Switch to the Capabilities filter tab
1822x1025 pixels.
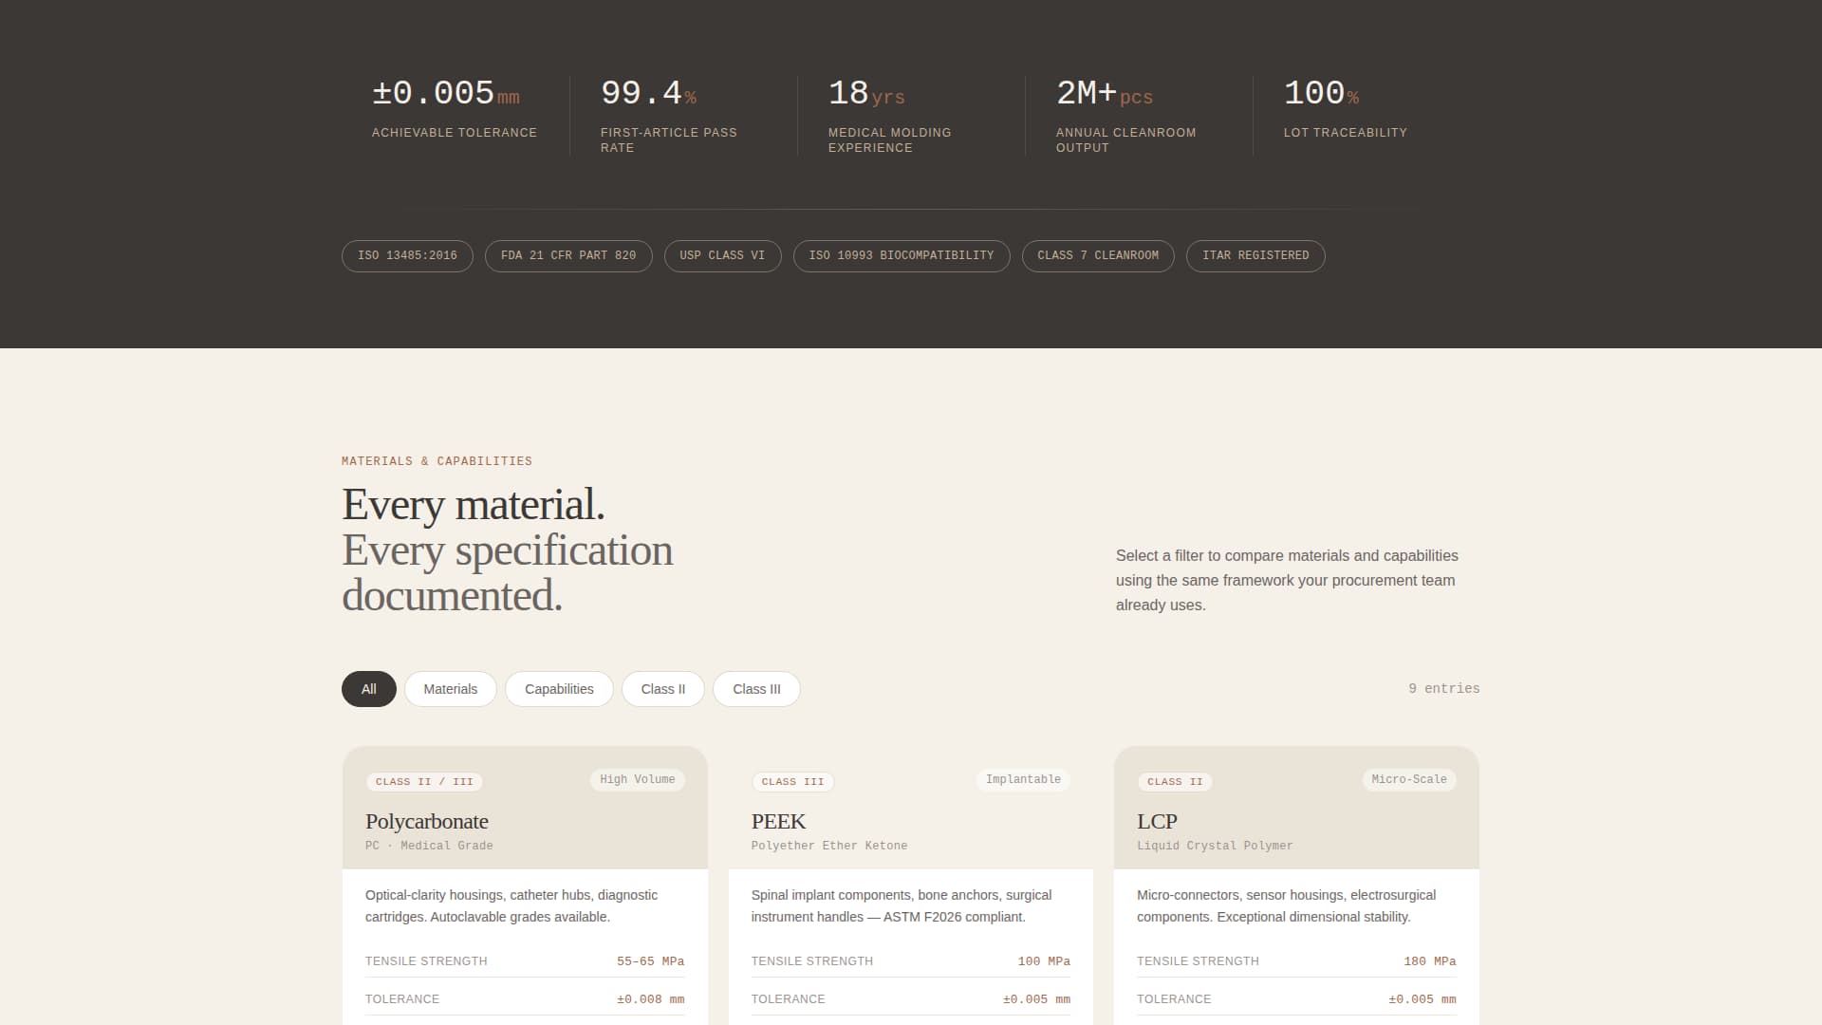[x=558, y=689]
